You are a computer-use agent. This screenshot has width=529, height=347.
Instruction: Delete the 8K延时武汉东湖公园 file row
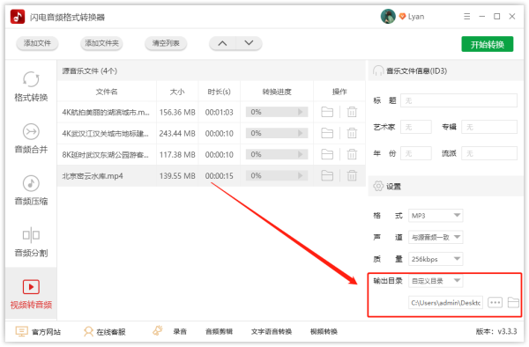pos(352,154)
